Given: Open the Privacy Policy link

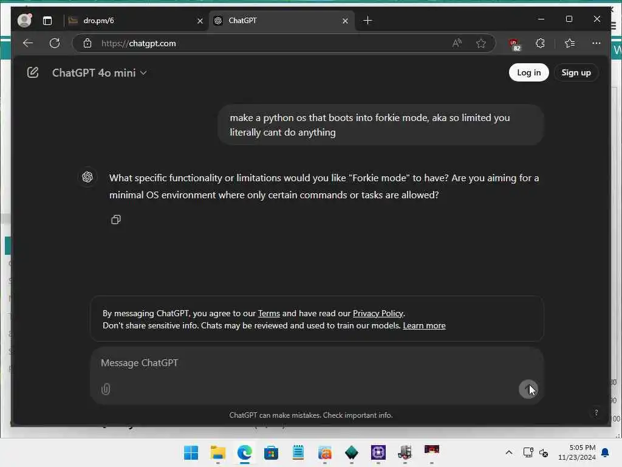Looking at the screenshot, I should 378,313.
